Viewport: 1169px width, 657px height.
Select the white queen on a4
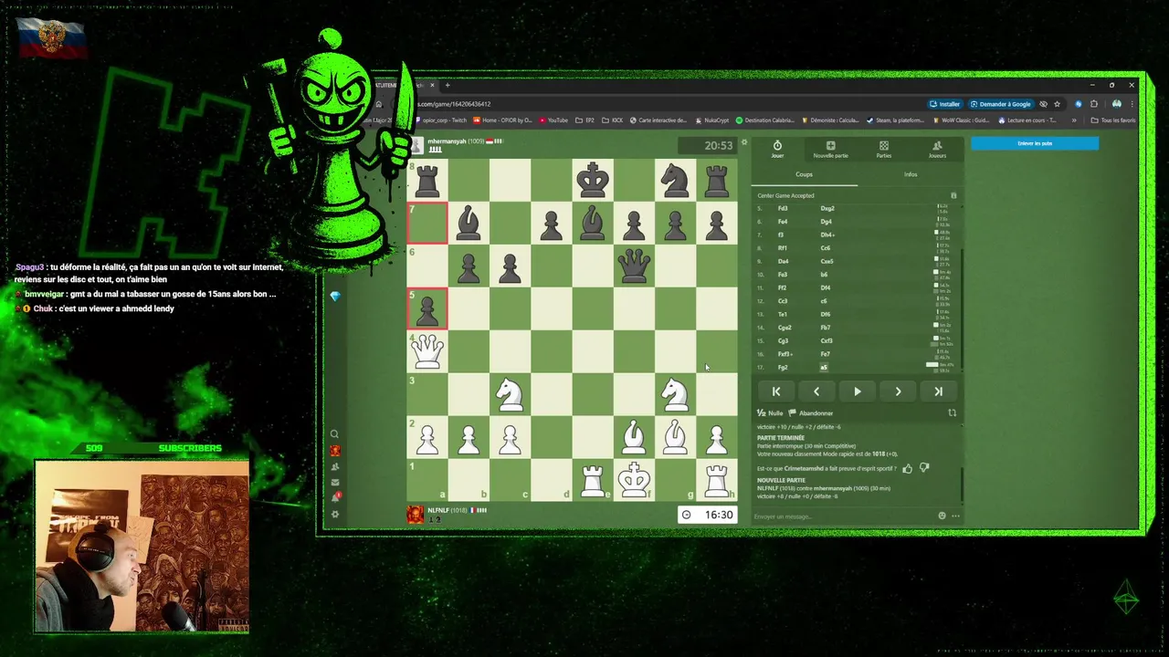point(427,351)
